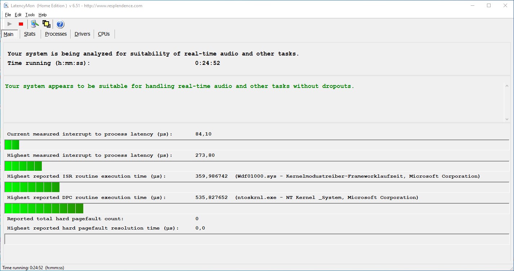Click 'Highest reported DPC routine execution time' label
Viewport: 514px width, 271px height.
click(87, 197)
